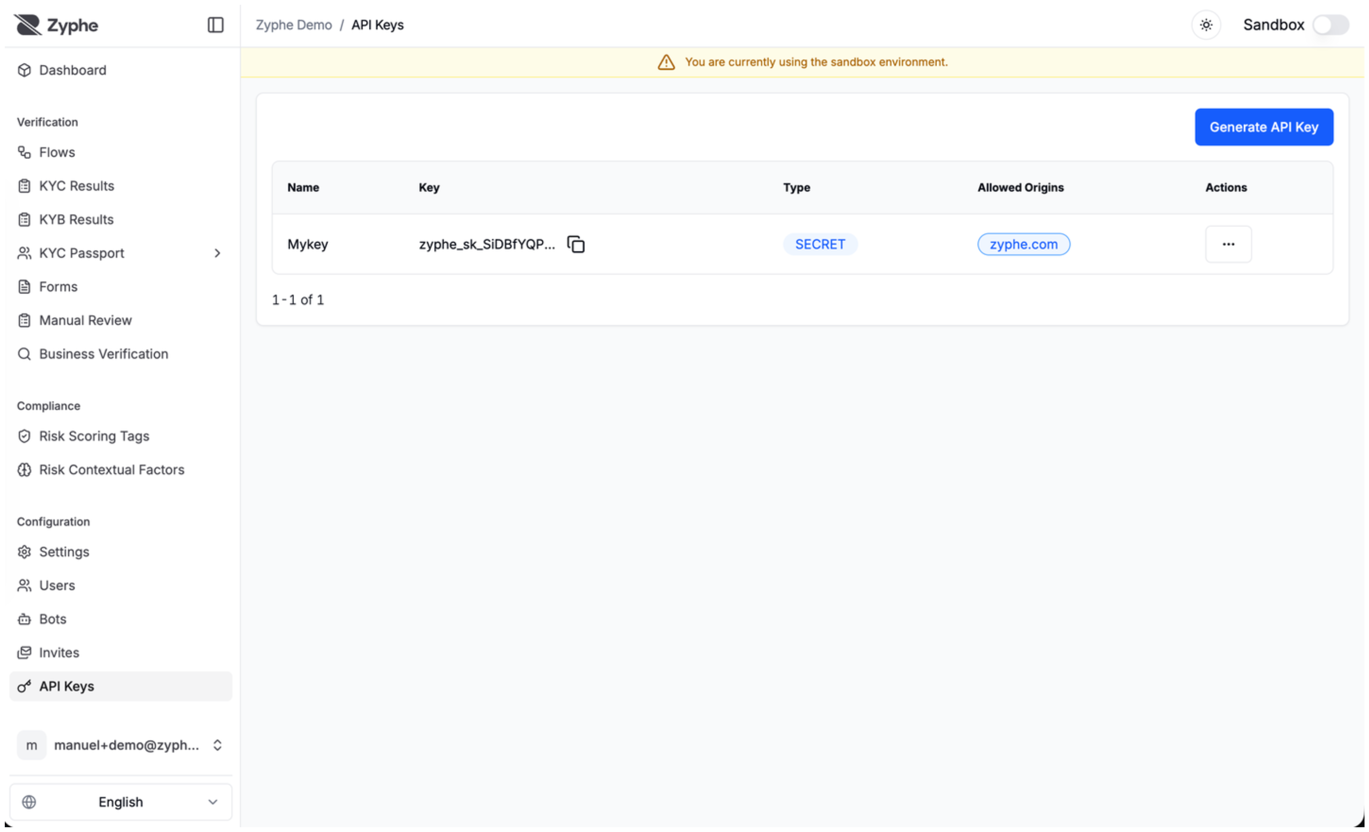Screen dimensions: 1369x832
Task: Click the Manual Review icon
Action: (24, 321)
